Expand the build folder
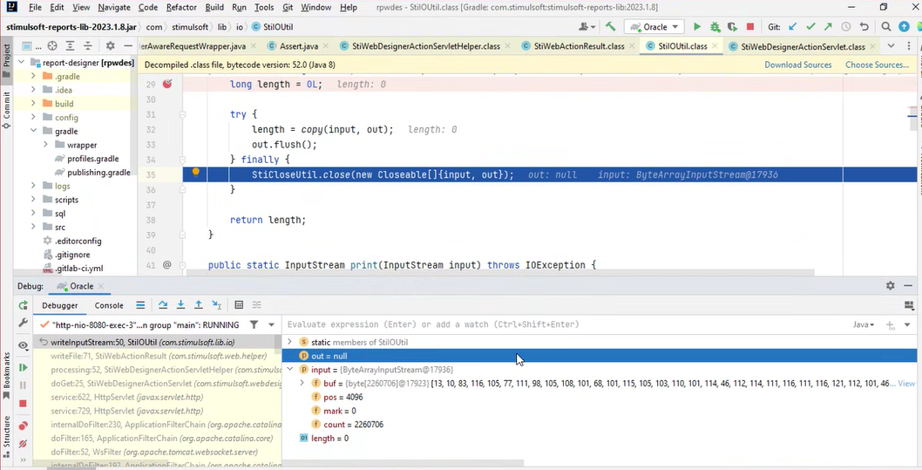 [x=33, y=104]
